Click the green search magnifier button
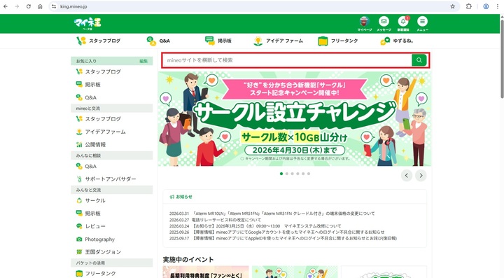The image size is (504, 278). point(419,60)
